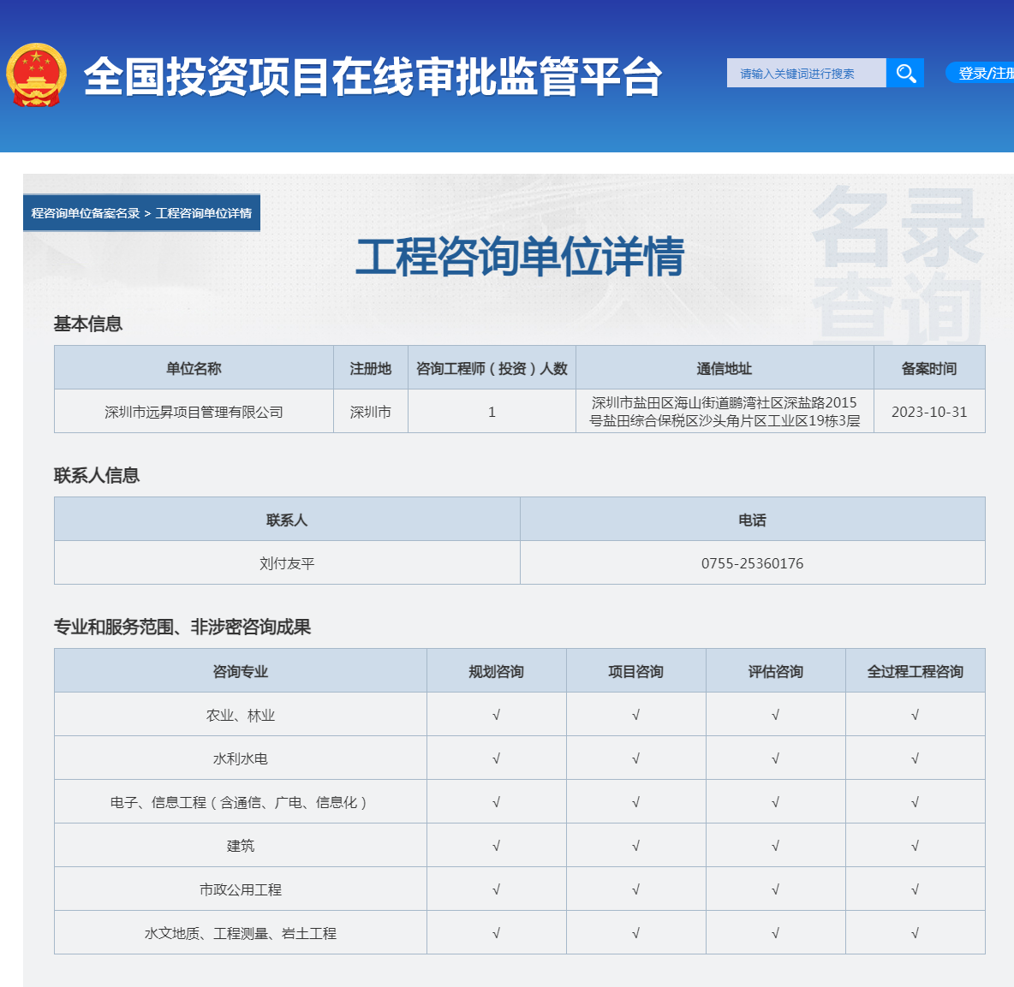Click the 评估咨询 column header

pyautogui.click(x=775, y=672)
